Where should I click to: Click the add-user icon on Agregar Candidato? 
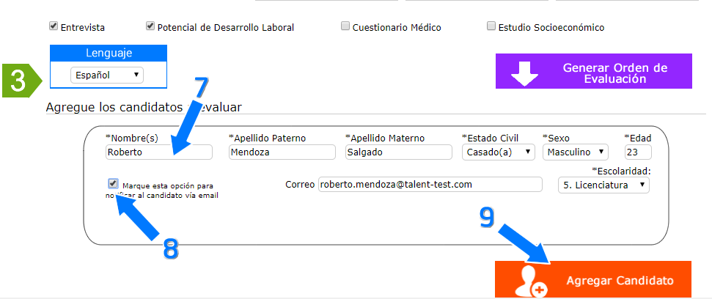(531, 281)
